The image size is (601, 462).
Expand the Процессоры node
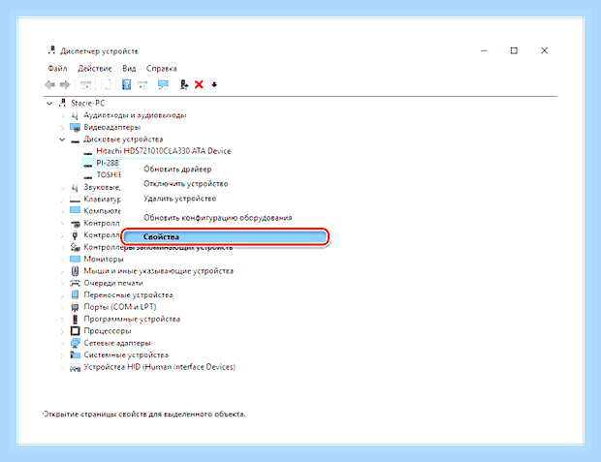pyautogui.click(x=62, y=330)
